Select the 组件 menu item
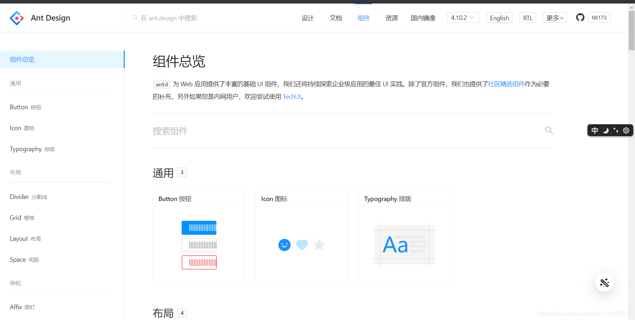 pyautogui.click(x=363, y=18)
